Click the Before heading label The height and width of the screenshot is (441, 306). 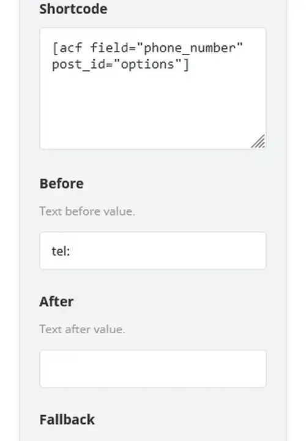pos(62,184)
